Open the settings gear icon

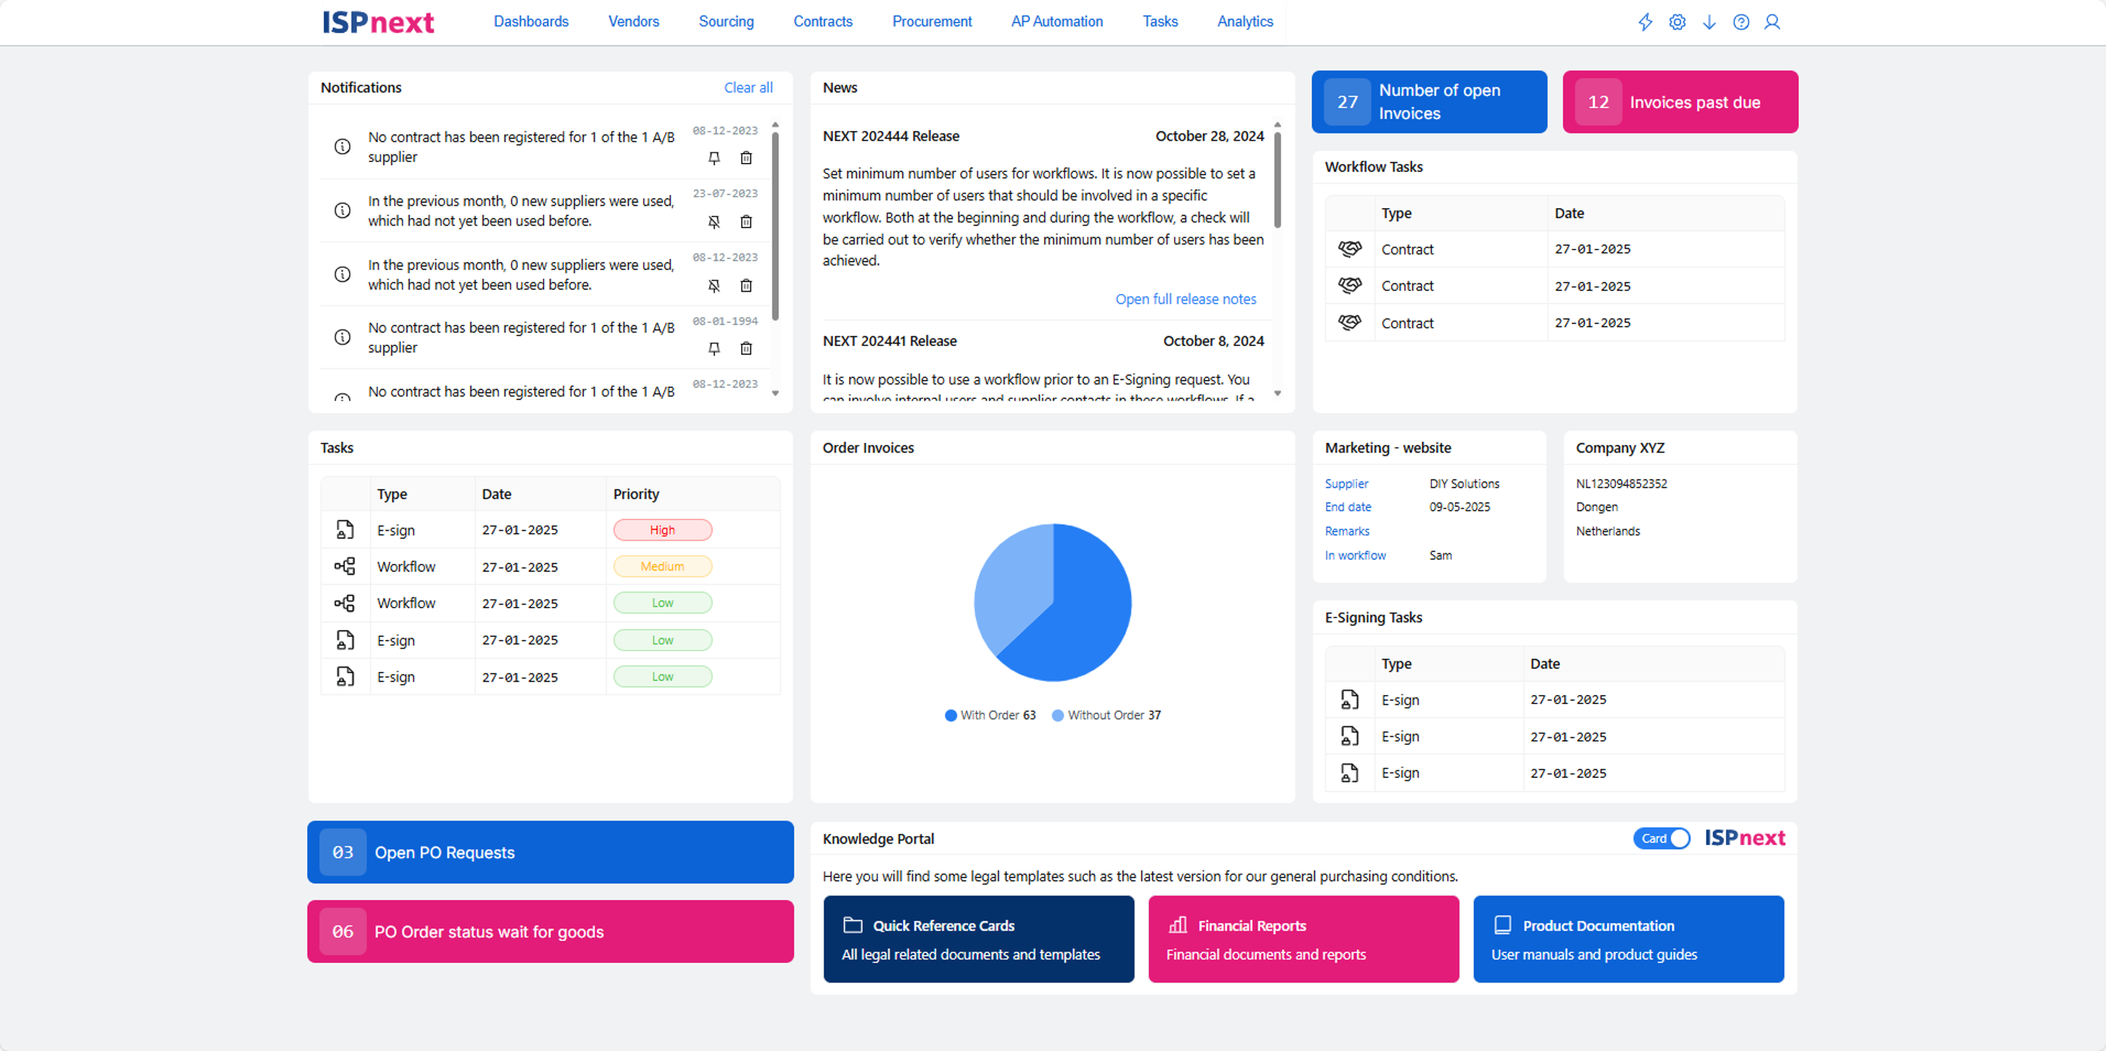1677,22
